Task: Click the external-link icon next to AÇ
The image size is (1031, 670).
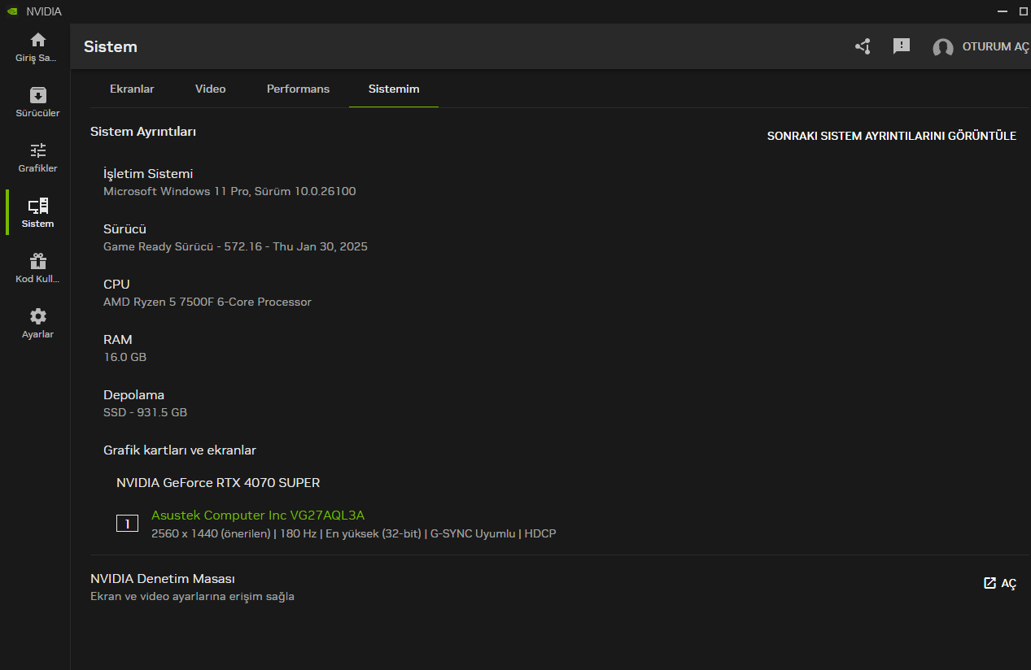Action: point(989,583)
